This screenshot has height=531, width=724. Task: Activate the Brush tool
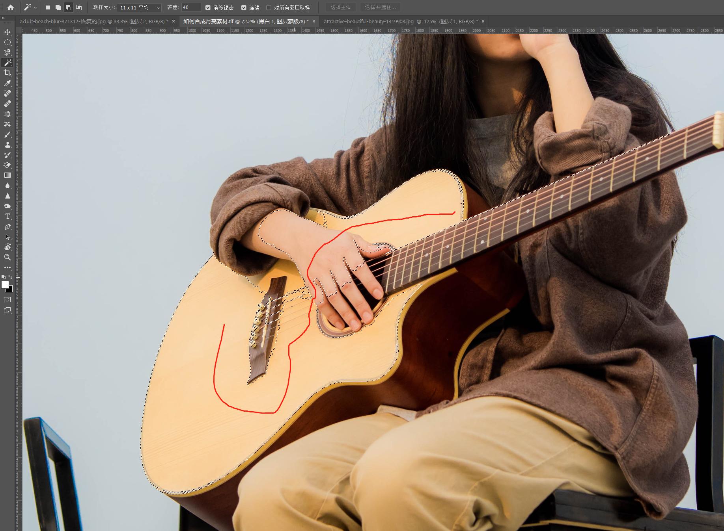click(7, 134)
